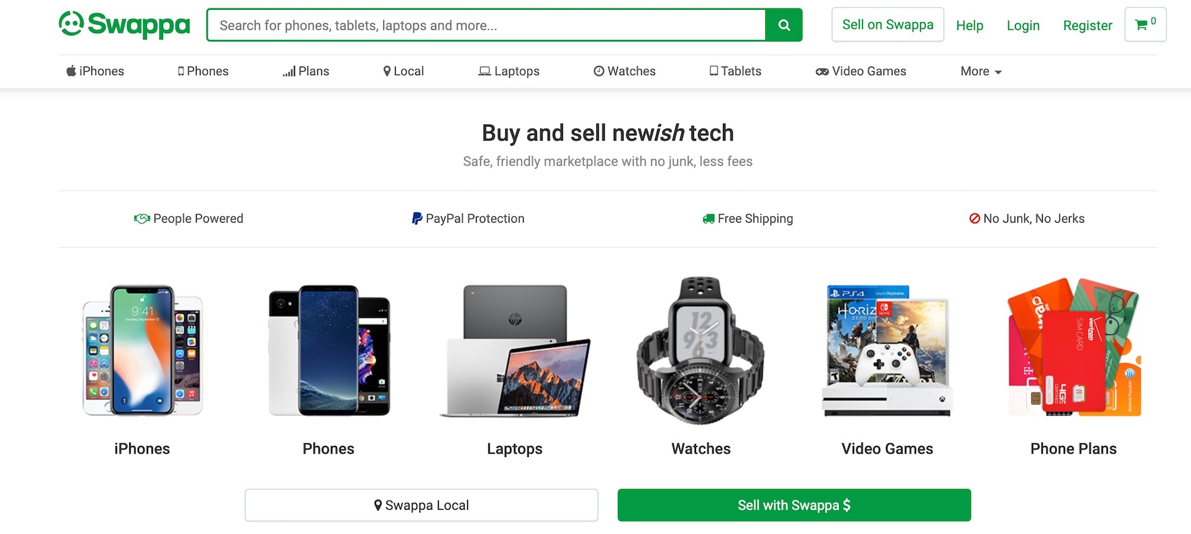Click the Register link

(1087, 25)
